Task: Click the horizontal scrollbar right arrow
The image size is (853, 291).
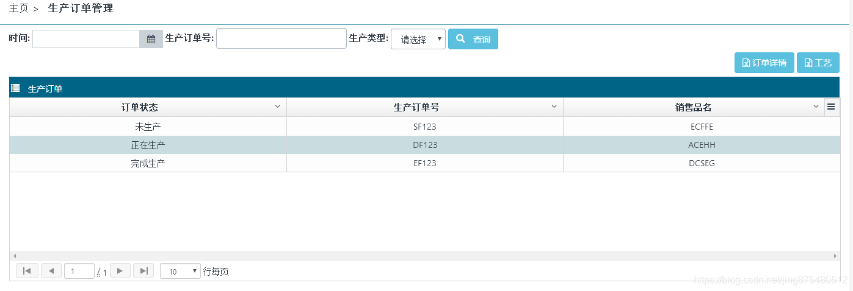Action: (836, 256)
